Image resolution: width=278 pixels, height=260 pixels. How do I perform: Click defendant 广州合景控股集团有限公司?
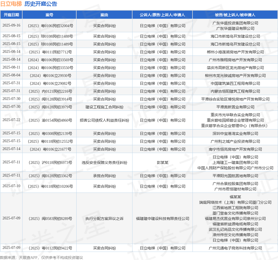[235, 184]
